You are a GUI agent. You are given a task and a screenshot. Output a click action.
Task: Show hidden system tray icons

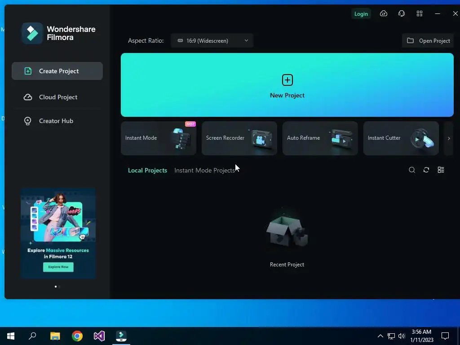380,336
